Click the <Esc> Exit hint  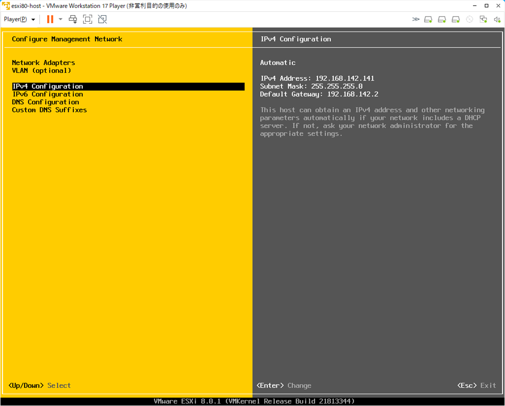tap(477, 386)
